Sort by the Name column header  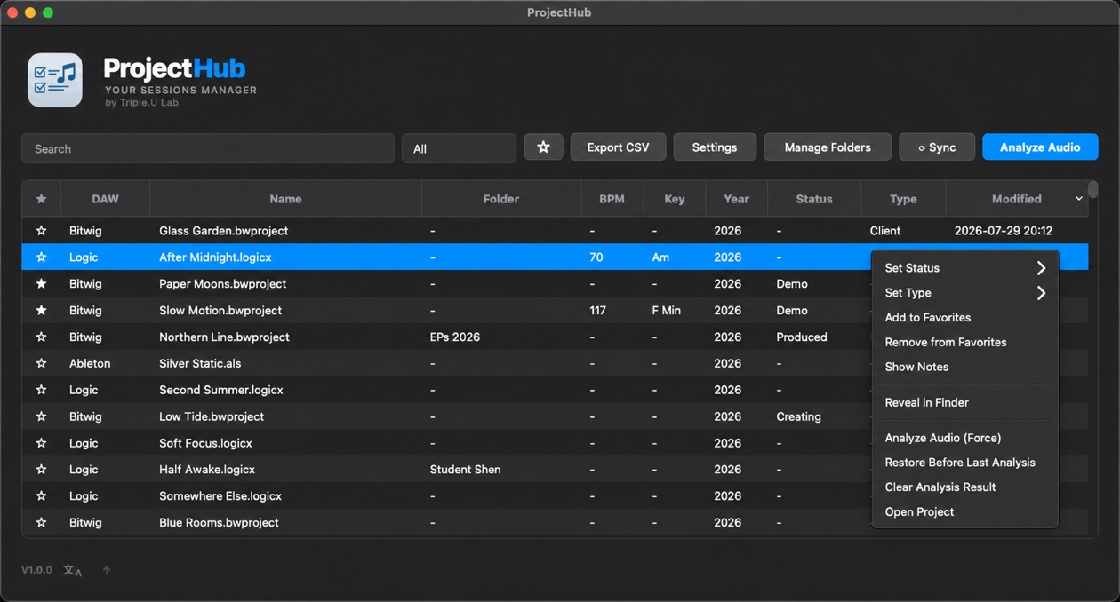(285, 199)
